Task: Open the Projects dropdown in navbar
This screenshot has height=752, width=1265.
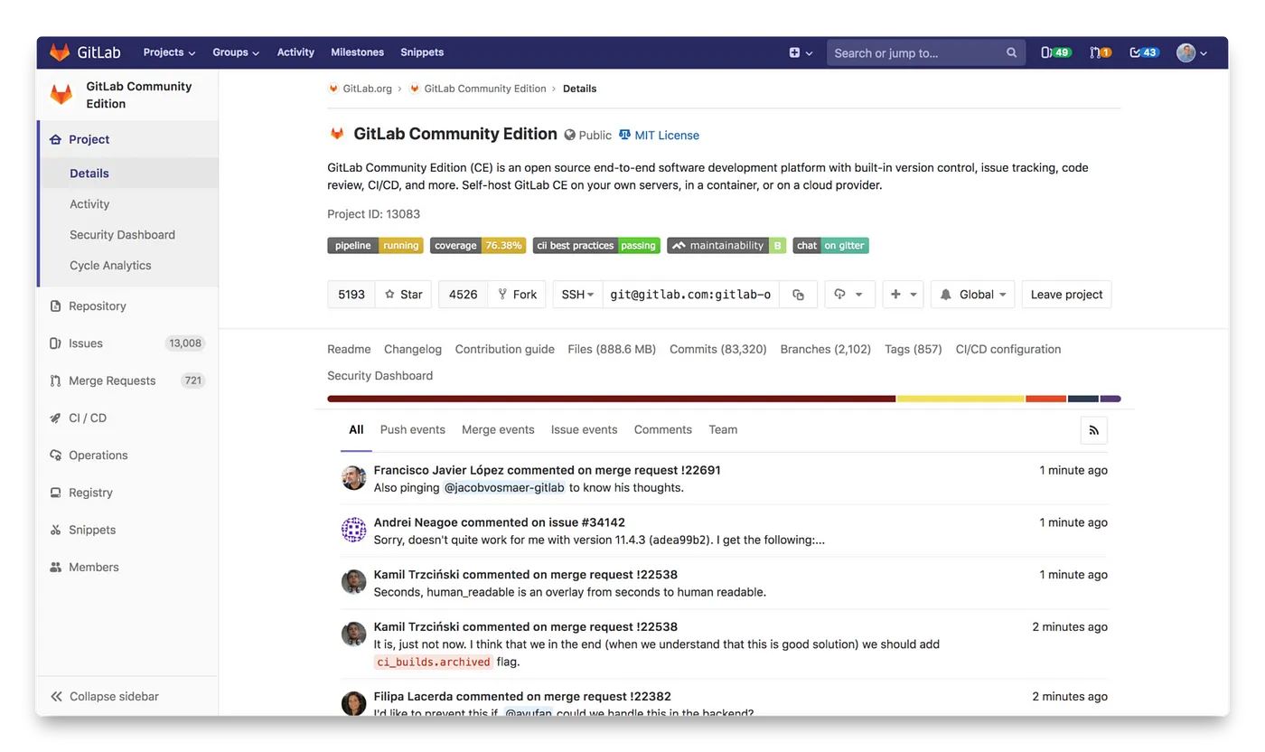Action: [169, 52]
